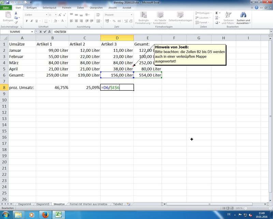Viewport: 273px width, 219px height.
Task: Open Firefox from the taskbar
Action: coord(44,214)
